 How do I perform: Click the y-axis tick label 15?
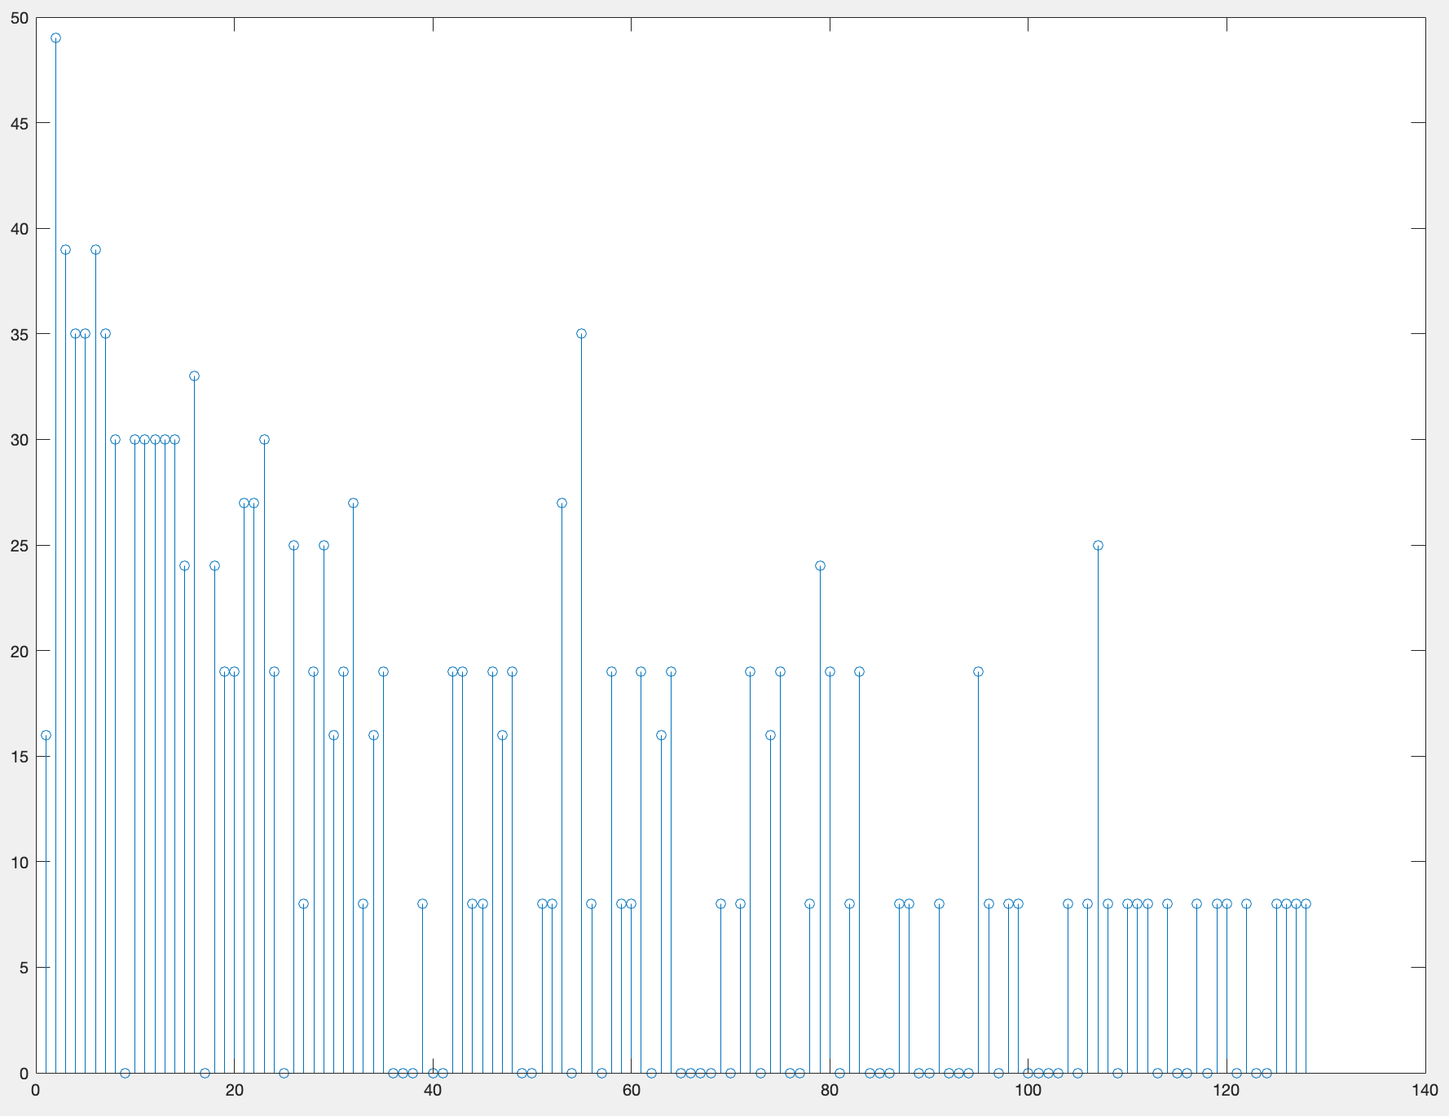19,757
